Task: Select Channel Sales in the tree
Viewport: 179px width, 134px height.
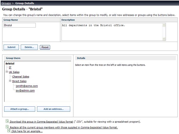Action: [x=21, y=77]
